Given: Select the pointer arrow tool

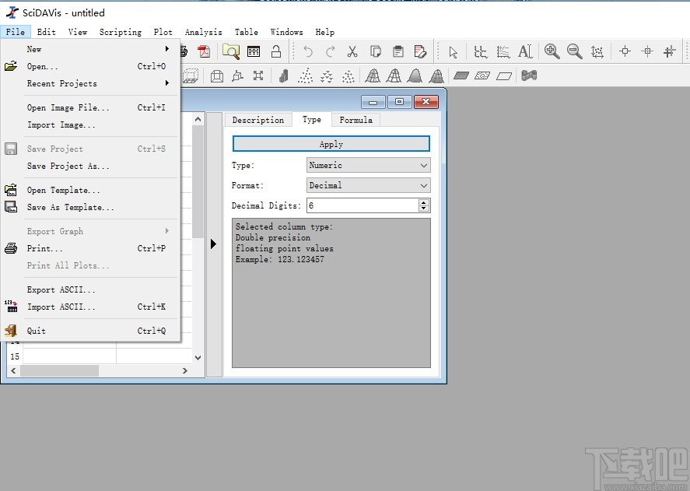Looking at the screenshot, I should pos(454,52).
